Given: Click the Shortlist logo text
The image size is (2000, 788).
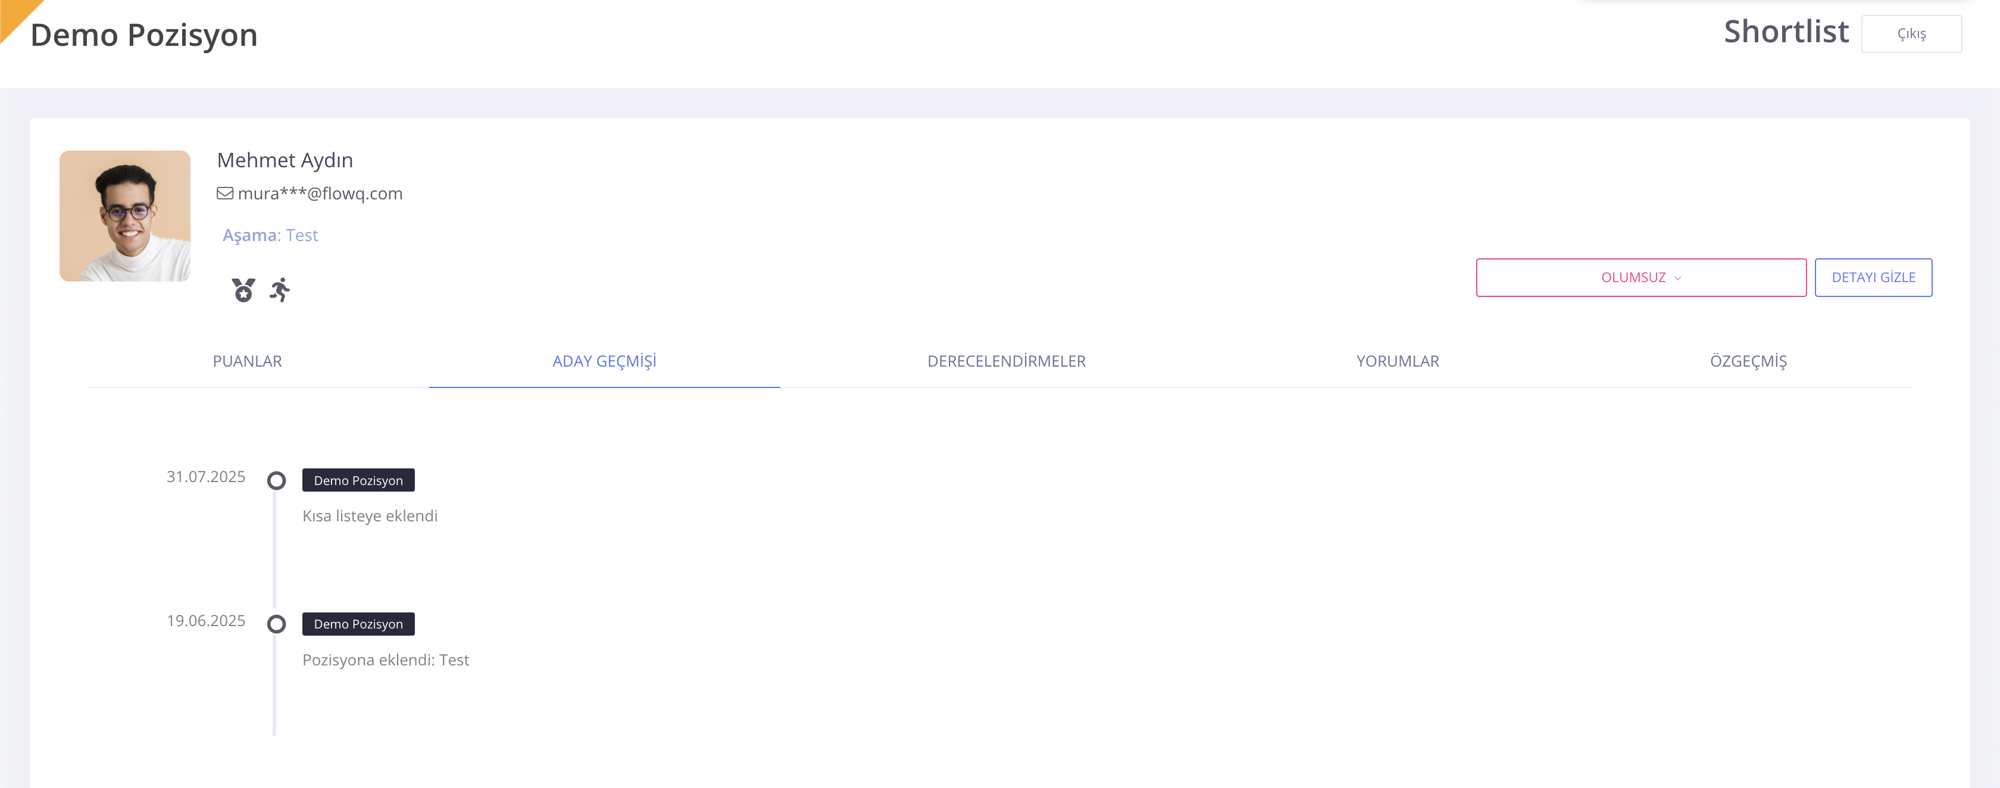Looking at the screenshot, I should (1786, 32).
